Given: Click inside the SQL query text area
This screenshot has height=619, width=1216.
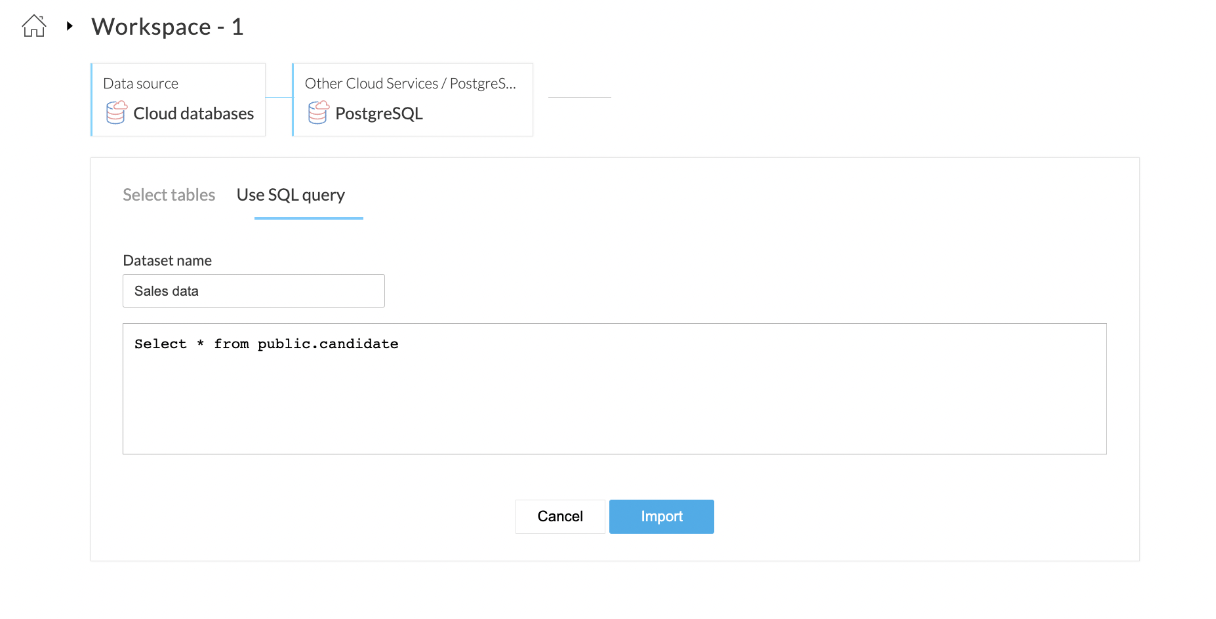Looking at the screenshot, I should tap(615, 389).
